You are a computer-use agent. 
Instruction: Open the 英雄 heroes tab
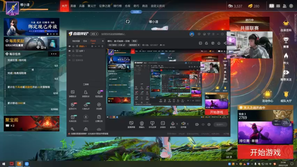[x=73, y=6]
